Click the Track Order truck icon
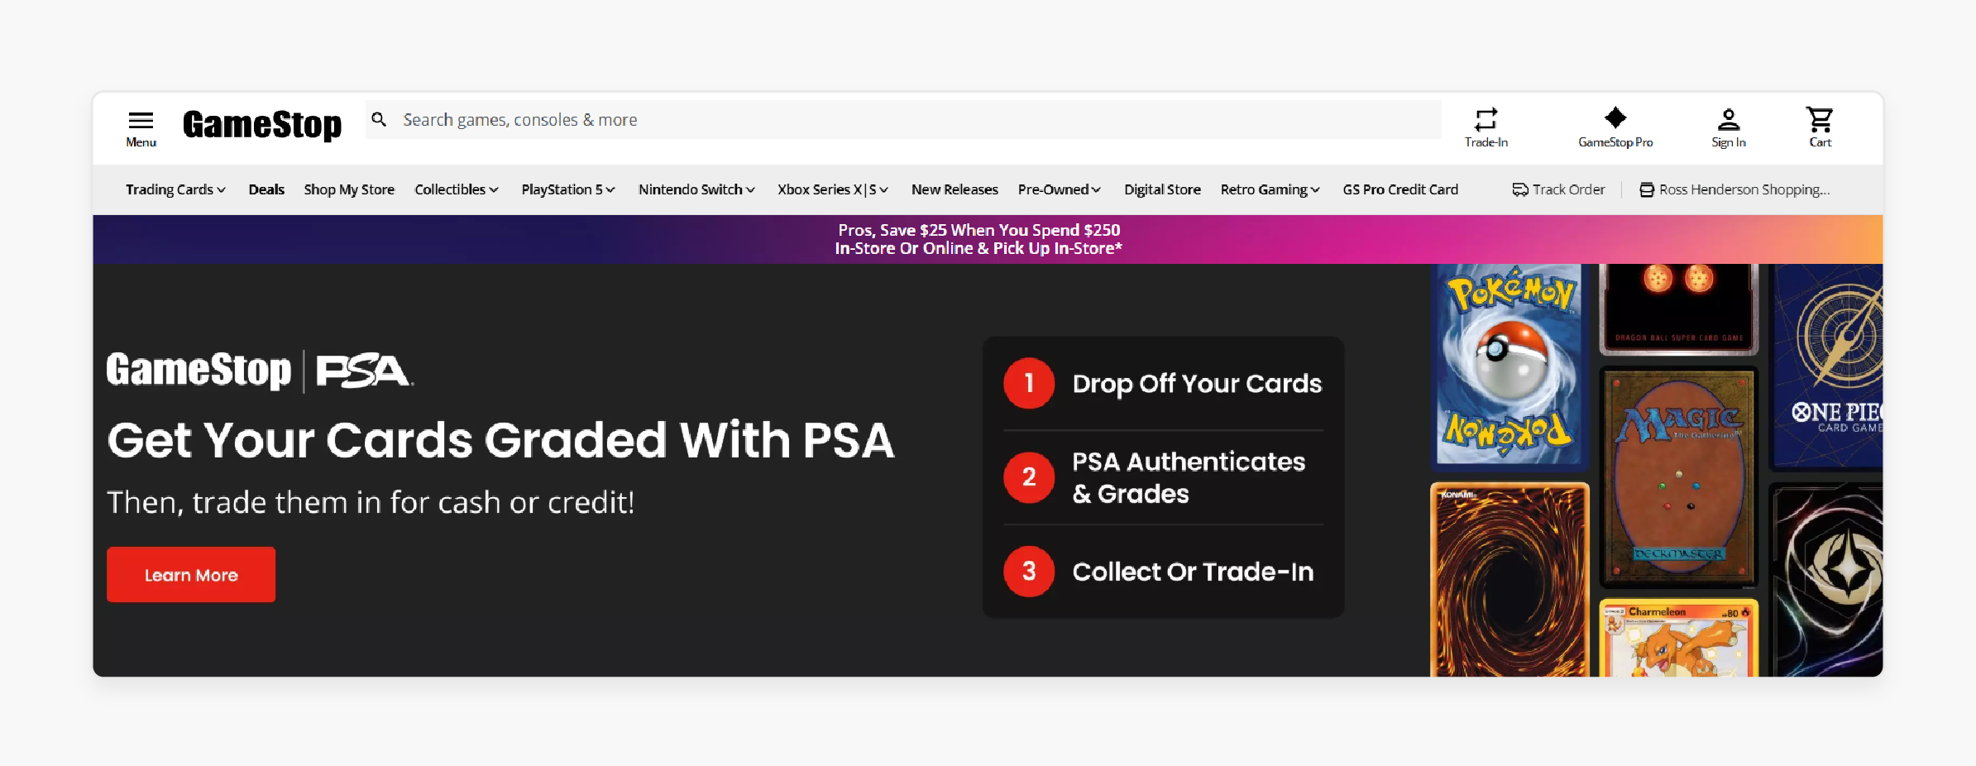 click(x=1520, y=189)
